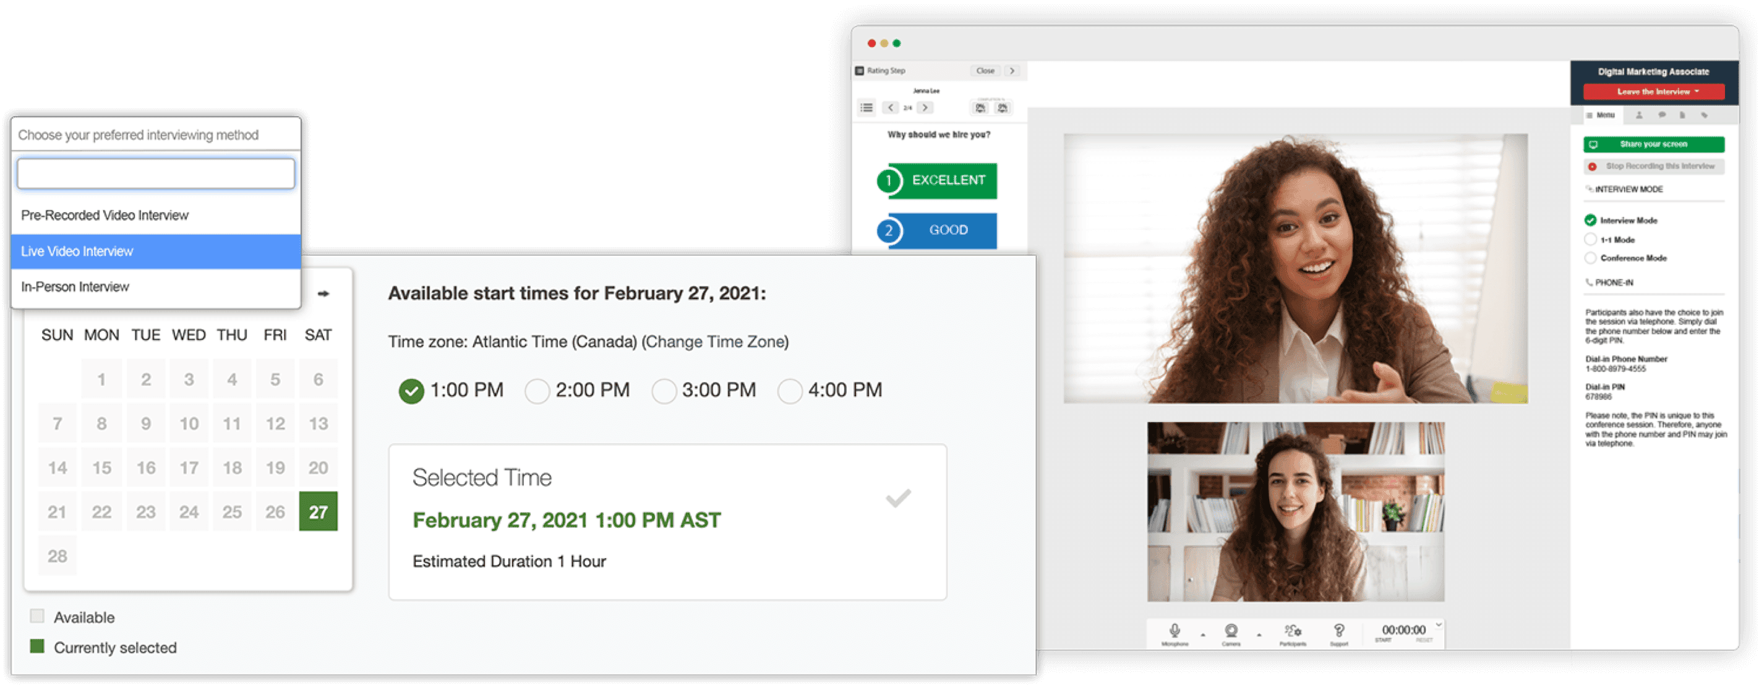Image resolution: width=1759 pixels, height=686 pixels.
Task: Click the Rating Step menu item
Action: [896, 70]
